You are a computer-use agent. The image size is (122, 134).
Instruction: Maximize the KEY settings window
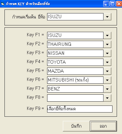(112, 4)
